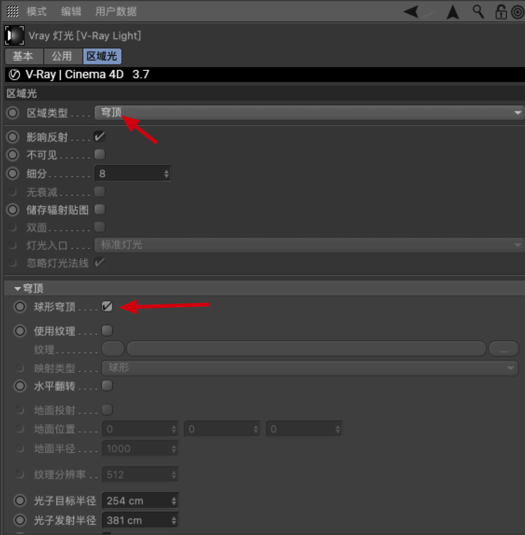The width and height of the screenshot is (525, 535).
Task: Click the 光子发射半径 stepper arrows
Action: click(174, 521)
